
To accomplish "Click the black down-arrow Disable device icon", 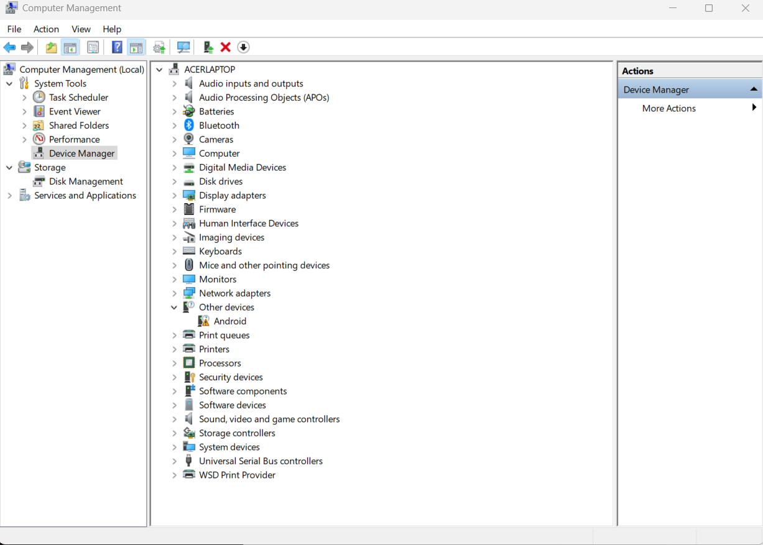I will [243, 47].
